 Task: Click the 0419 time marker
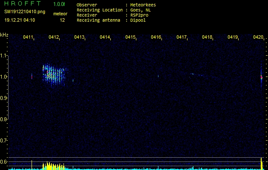[233, 37]
